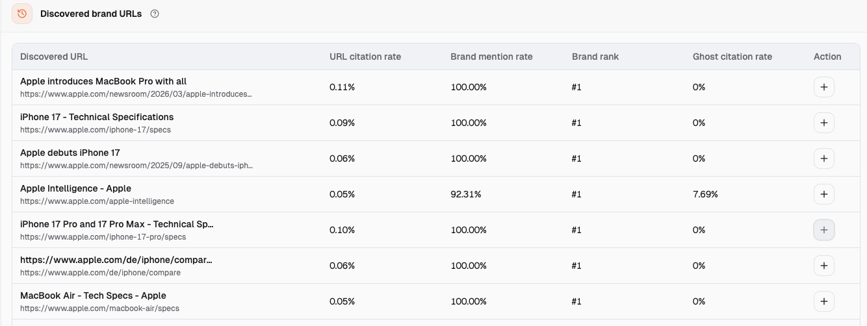867x326 pixels.
Task: Click the Brand rank column header
Action: [595, 56]
